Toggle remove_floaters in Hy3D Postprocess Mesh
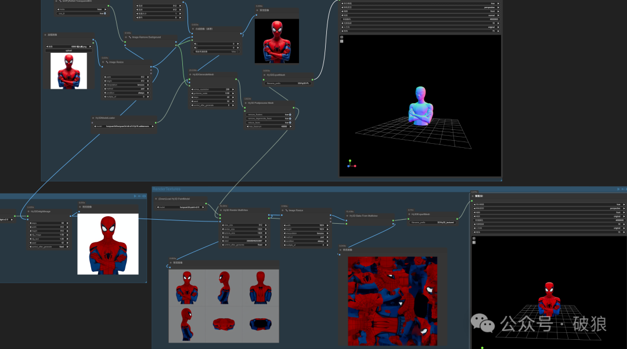Screen dimensions: 627x349 (290, 115)
